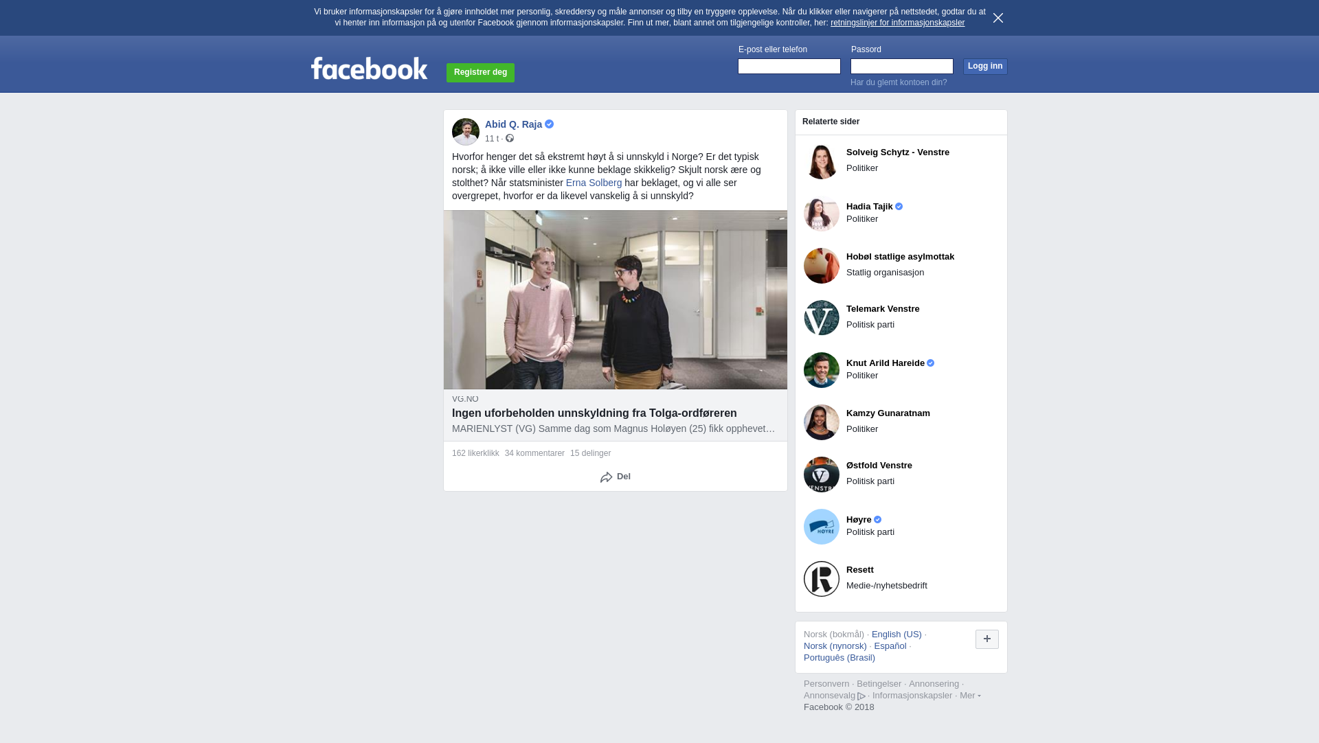Open Har du glemt kontoen din link
1319x743 pixels.
click(x=899, y=82)
